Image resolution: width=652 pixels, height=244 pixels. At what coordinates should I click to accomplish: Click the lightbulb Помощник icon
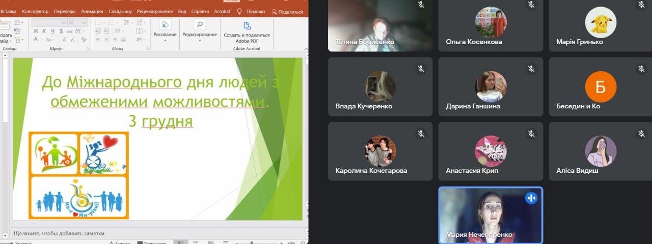coord(239,11)
